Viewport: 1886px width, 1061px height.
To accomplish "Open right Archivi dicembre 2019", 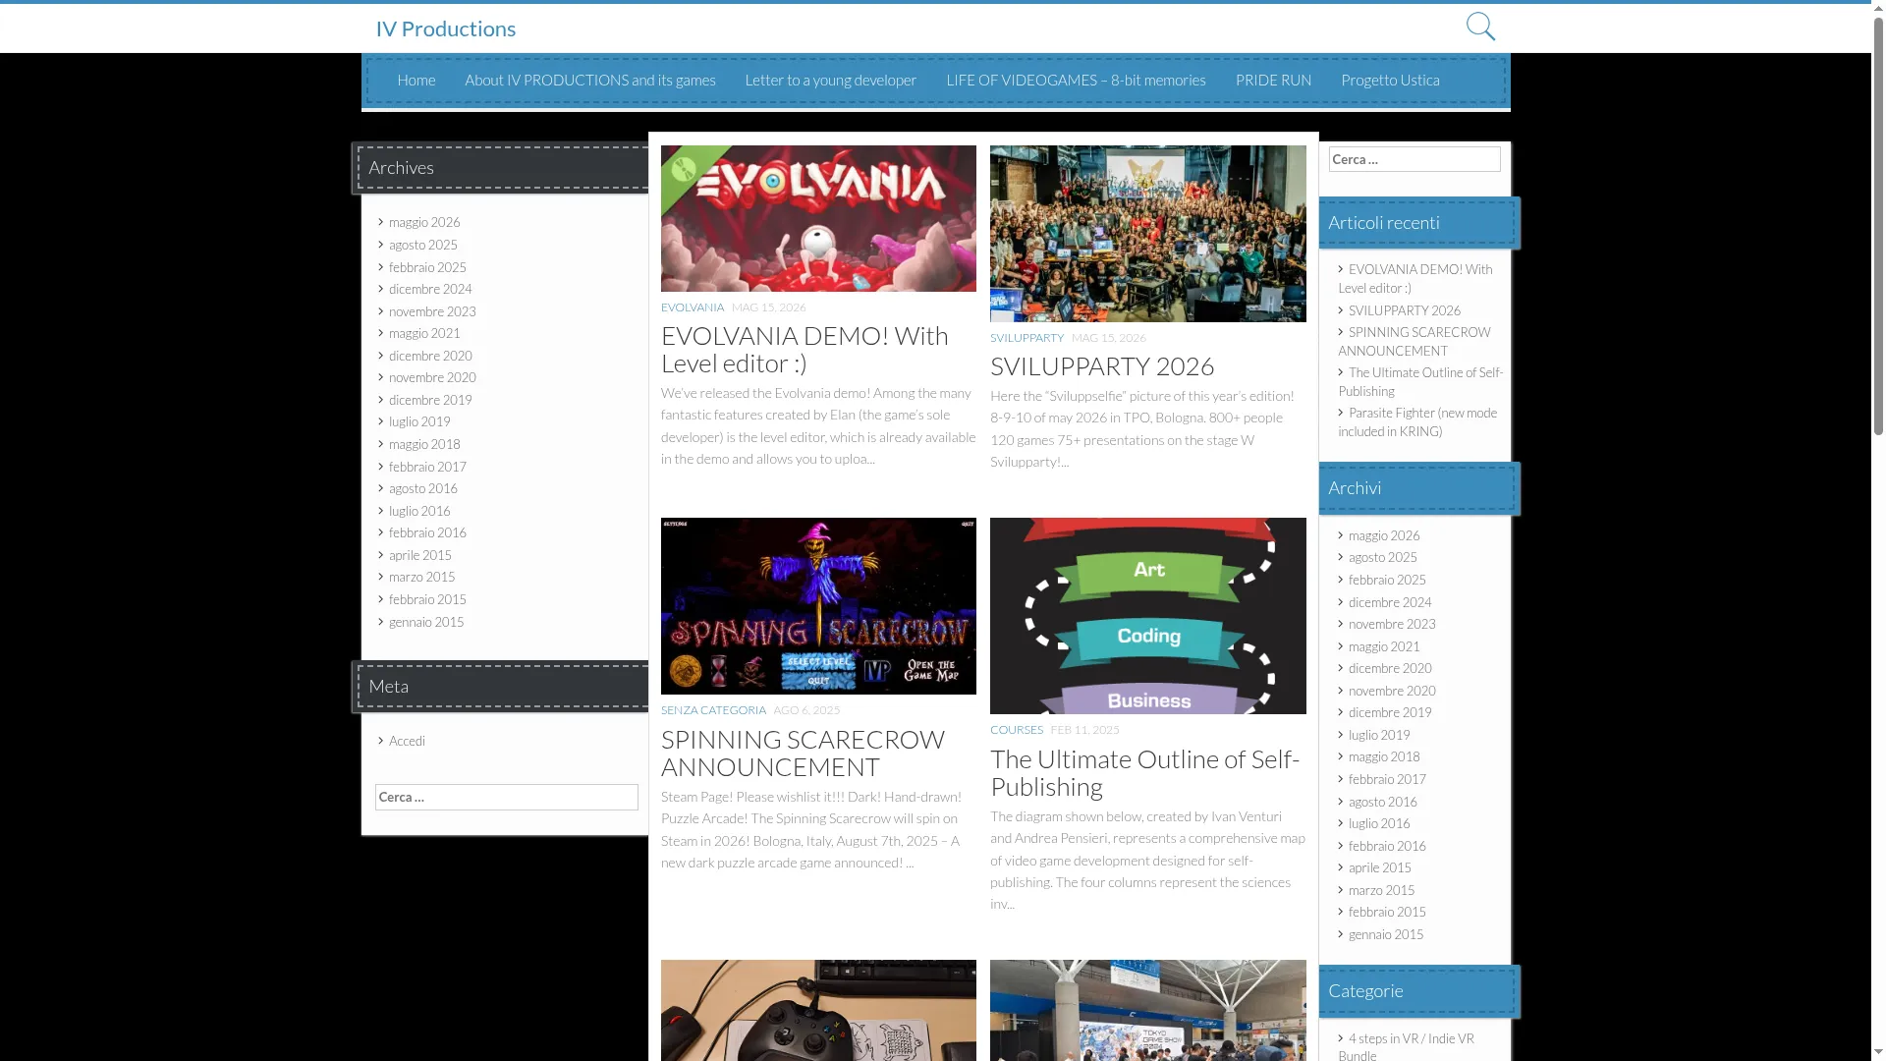I will click(x=1390, y=712).
